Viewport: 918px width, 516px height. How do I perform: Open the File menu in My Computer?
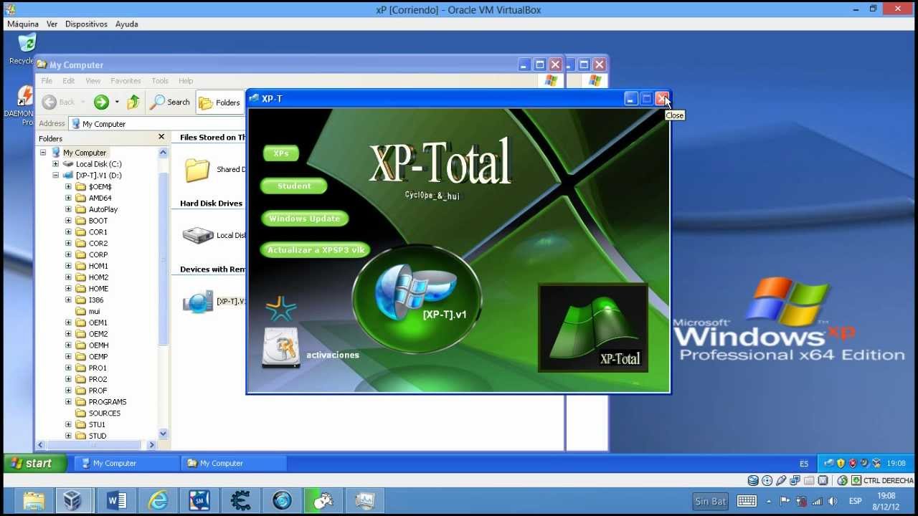pyautogui.click(x=47, y=81)
